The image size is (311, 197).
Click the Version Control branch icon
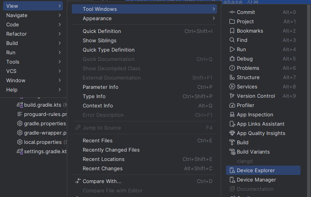pyautogui.click(x=232, y=96)
